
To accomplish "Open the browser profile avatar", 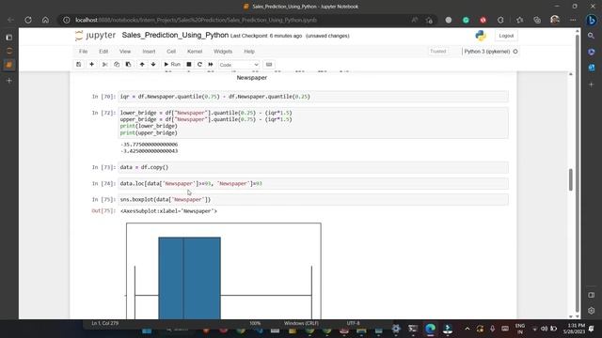I will (x=555, y=20).
